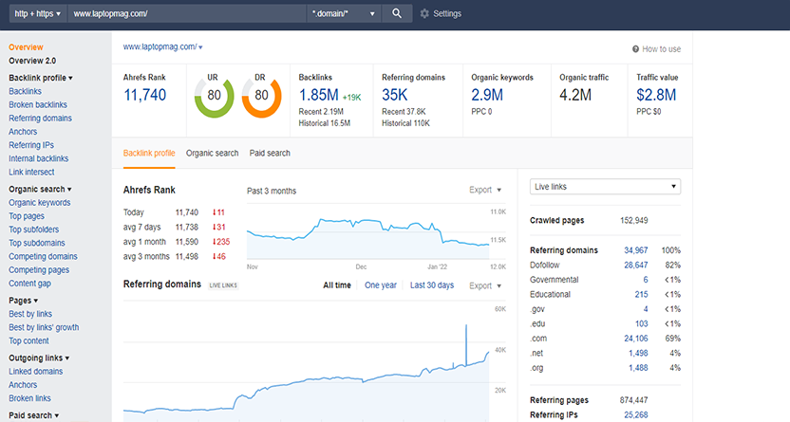Screen dimensions: 790x422
Task: Collapse the Pages sidebar section
Action: click(23, 301)
